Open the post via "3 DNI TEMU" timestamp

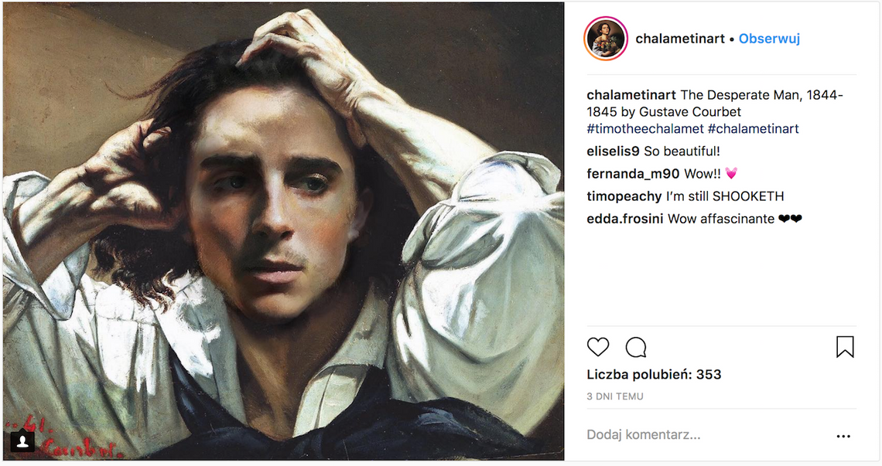pos(615,396)
